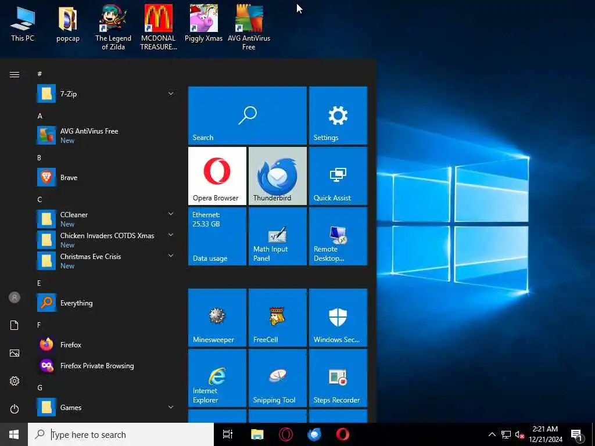Click the taskbar search box
This screenshot has height=446, width=595.
(x=121, y=434)
